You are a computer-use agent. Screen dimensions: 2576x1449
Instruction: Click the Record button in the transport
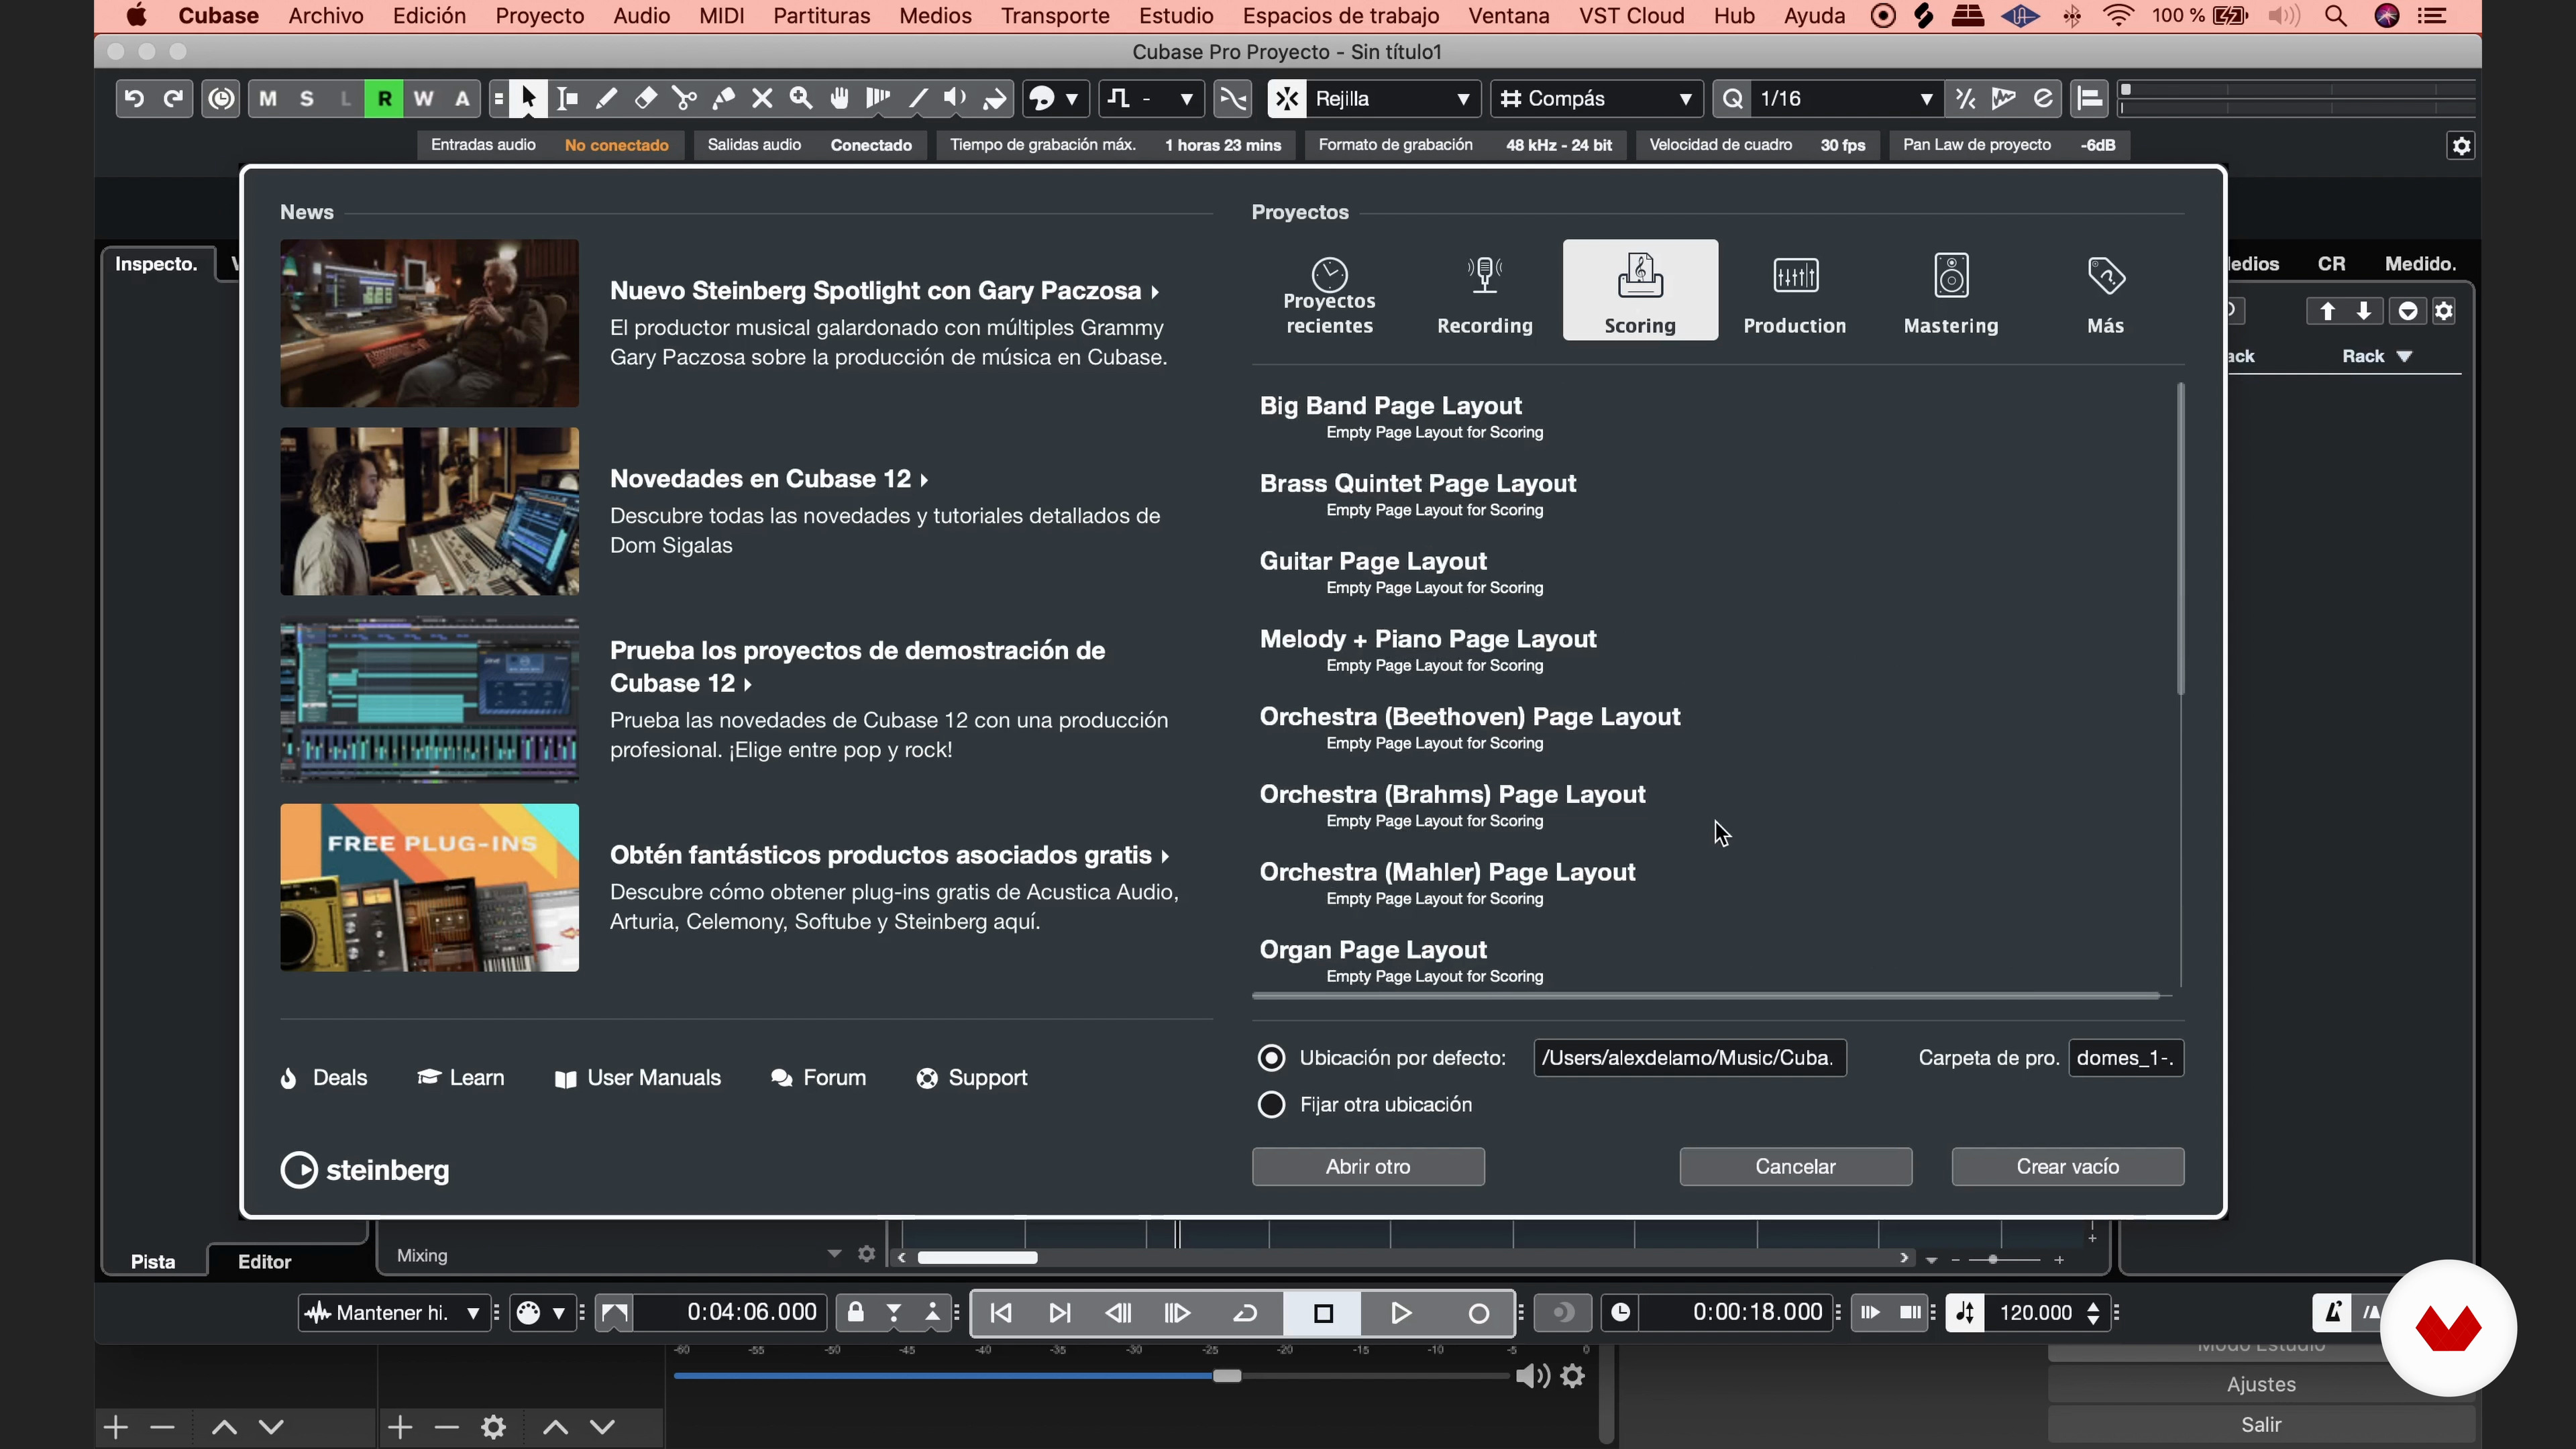pos(1478,1313)
